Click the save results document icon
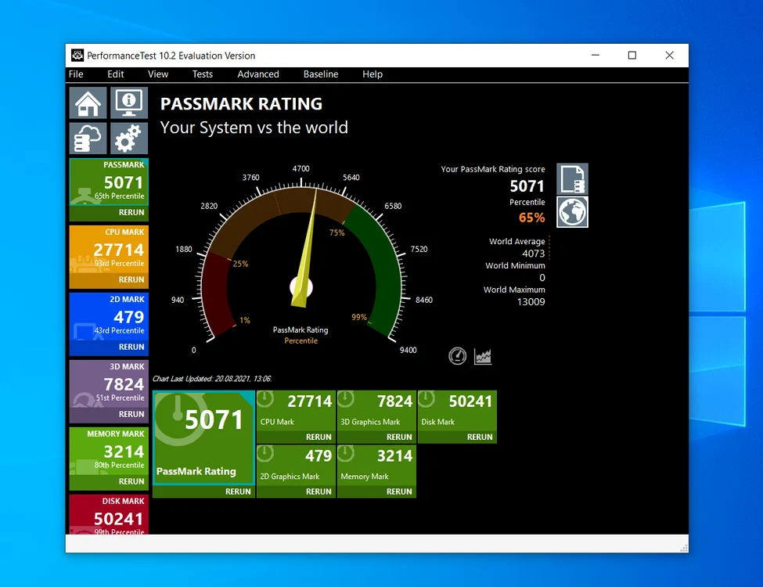The width and height of the screenshot is (763, 587). [572, 179]
